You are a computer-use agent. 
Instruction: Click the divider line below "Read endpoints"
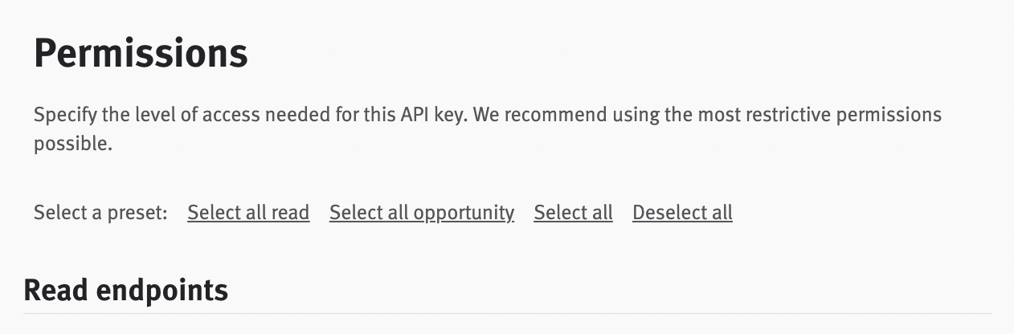click(x=508, y=313)
